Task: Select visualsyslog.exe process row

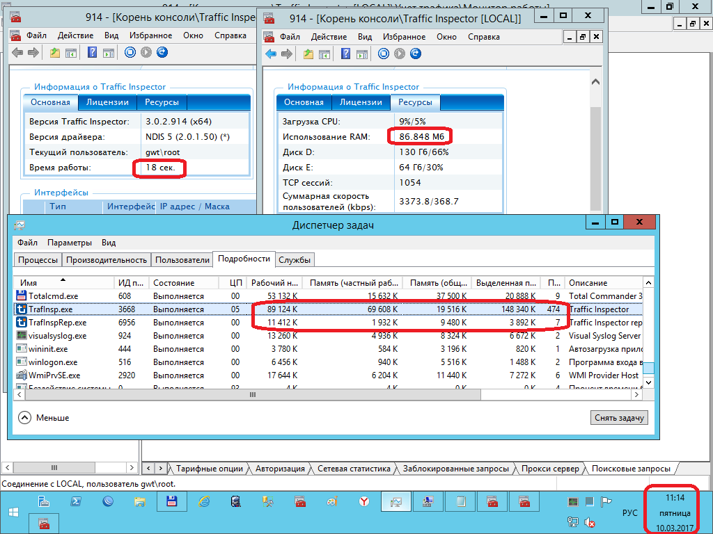Action: [329, 336]
